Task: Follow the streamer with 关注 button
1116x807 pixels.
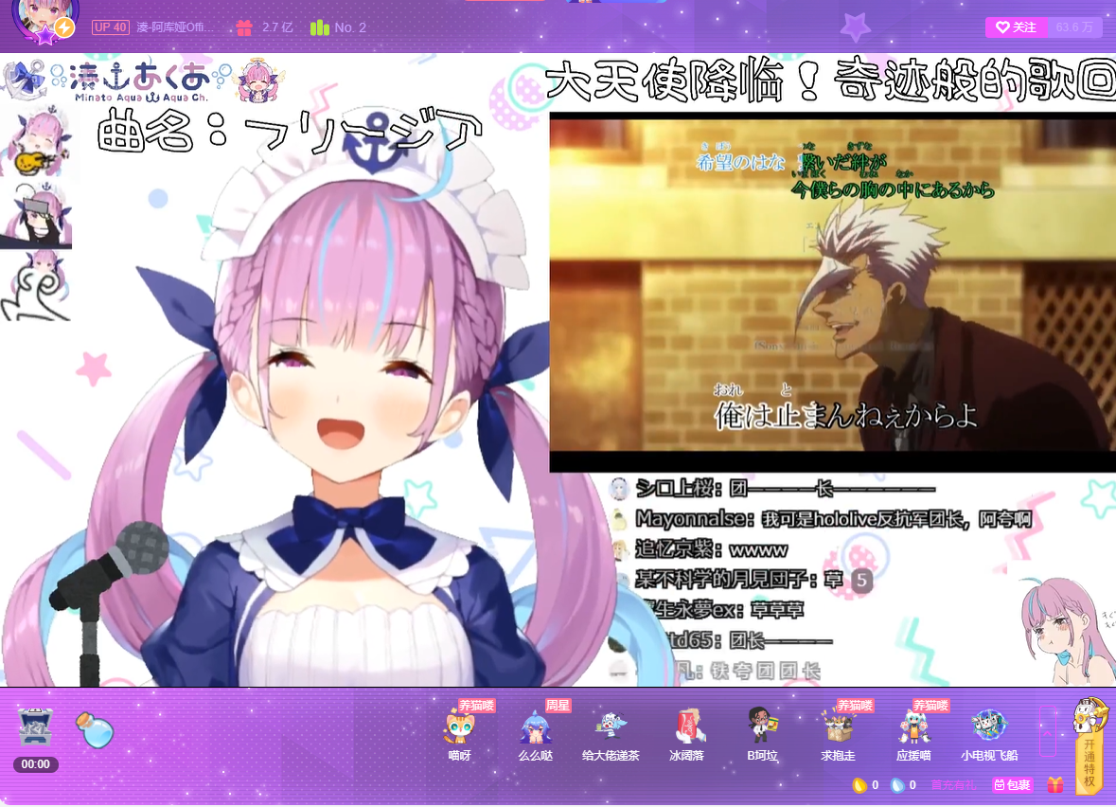Action: [1017, 27]
